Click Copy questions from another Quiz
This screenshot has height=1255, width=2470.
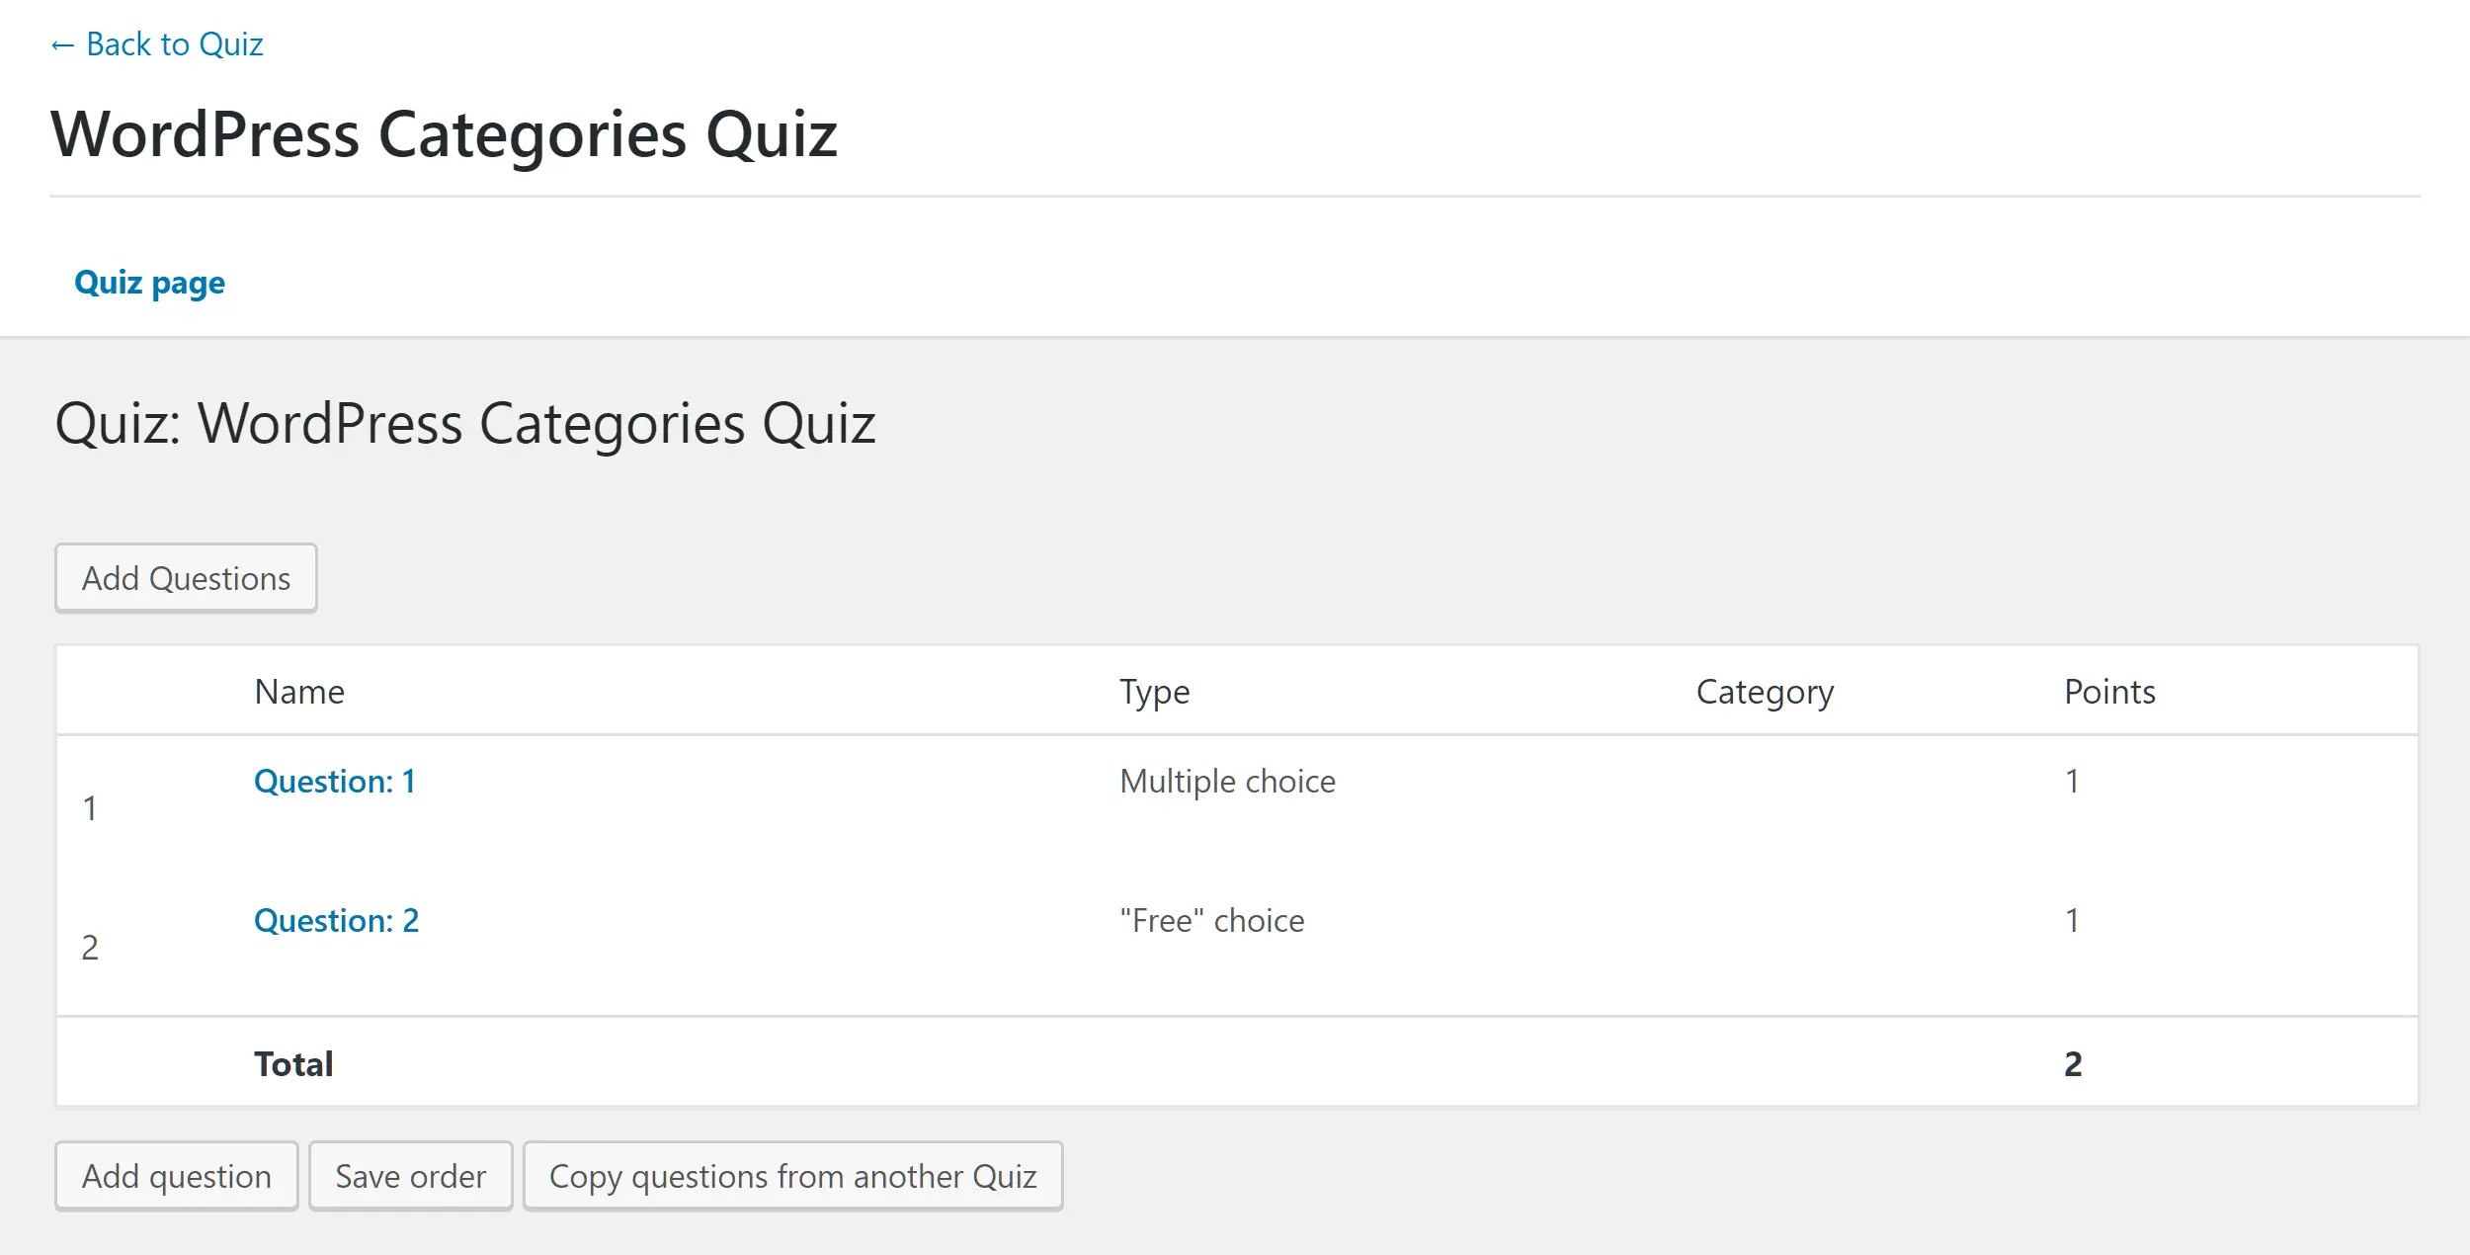[x=792, y=1176]
